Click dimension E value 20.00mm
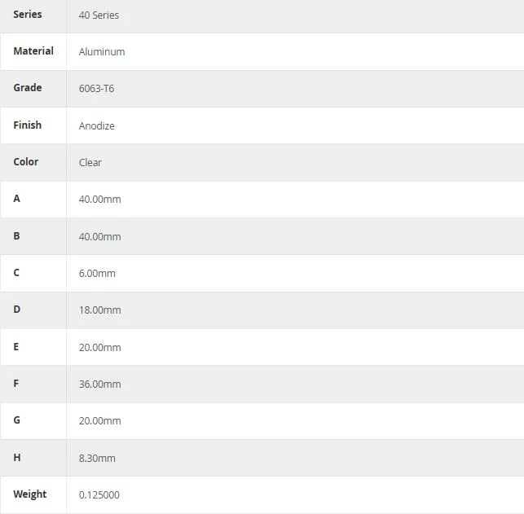This screenshot has height=514, width=524. click(100, 348)
